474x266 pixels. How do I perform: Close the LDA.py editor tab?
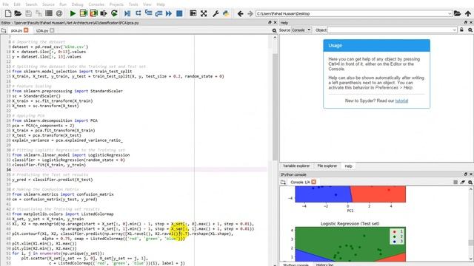[53, 30]
